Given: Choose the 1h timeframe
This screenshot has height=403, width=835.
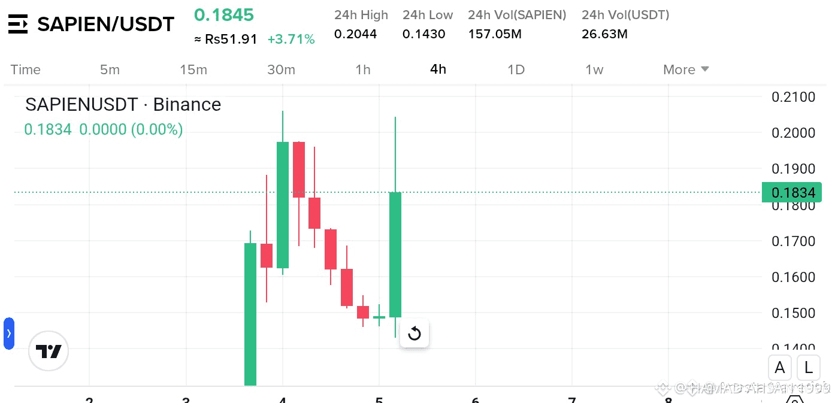Looking at the screenshot, I should (x=363, y=69).
